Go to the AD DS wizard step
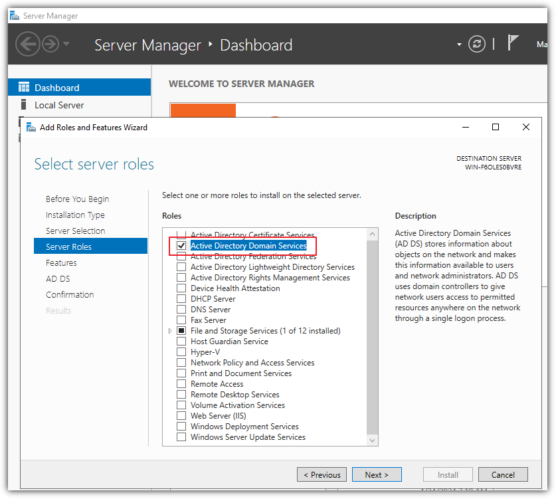This screenshot has width=556, height=499. (58, 279)
